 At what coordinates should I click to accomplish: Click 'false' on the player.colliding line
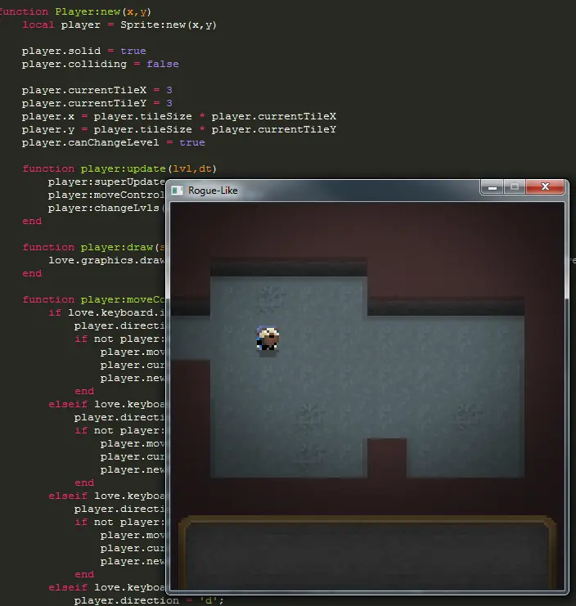pyautogui.click(x=162, y=64)
